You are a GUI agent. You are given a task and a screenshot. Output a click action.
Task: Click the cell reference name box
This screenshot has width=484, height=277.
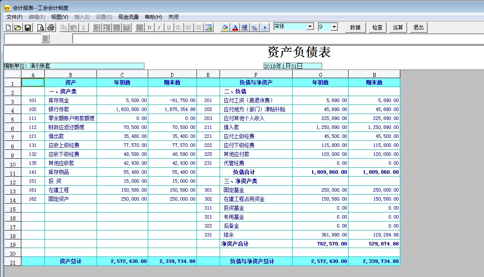pyautogui.click(x=23, y=38)
